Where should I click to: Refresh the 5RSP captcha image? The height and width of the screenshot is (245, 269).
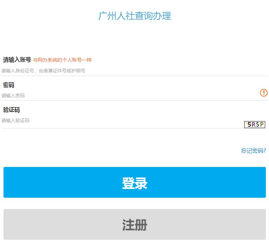254,124
